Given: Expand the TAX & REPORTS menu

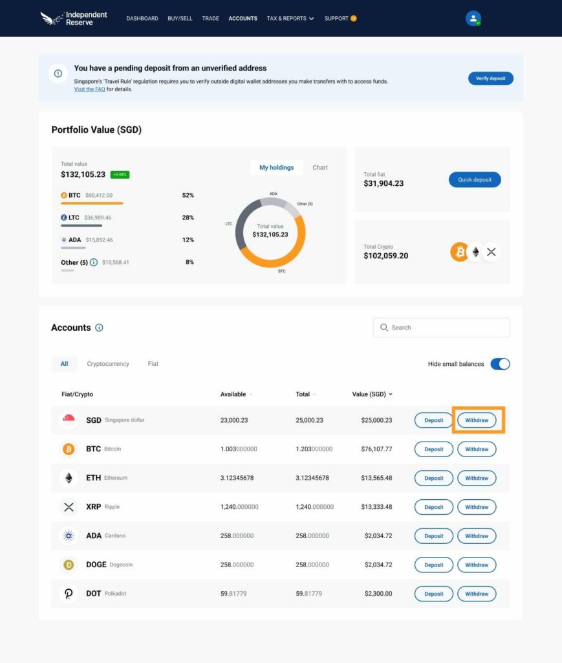Looking at the screenshot, I should [x=290, y=19].
